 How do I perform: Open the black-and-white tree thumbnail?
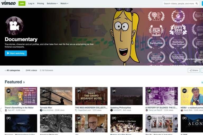pyautogui.click(x=56, y=123)
